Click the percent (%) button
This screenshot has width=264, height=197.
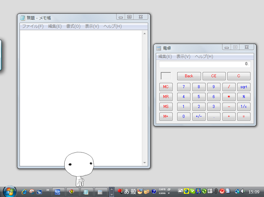(x=244, y=97)
